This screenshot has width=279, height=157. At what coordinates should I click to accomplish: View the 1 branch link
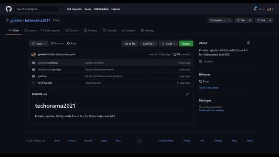(x=58, y=44)
